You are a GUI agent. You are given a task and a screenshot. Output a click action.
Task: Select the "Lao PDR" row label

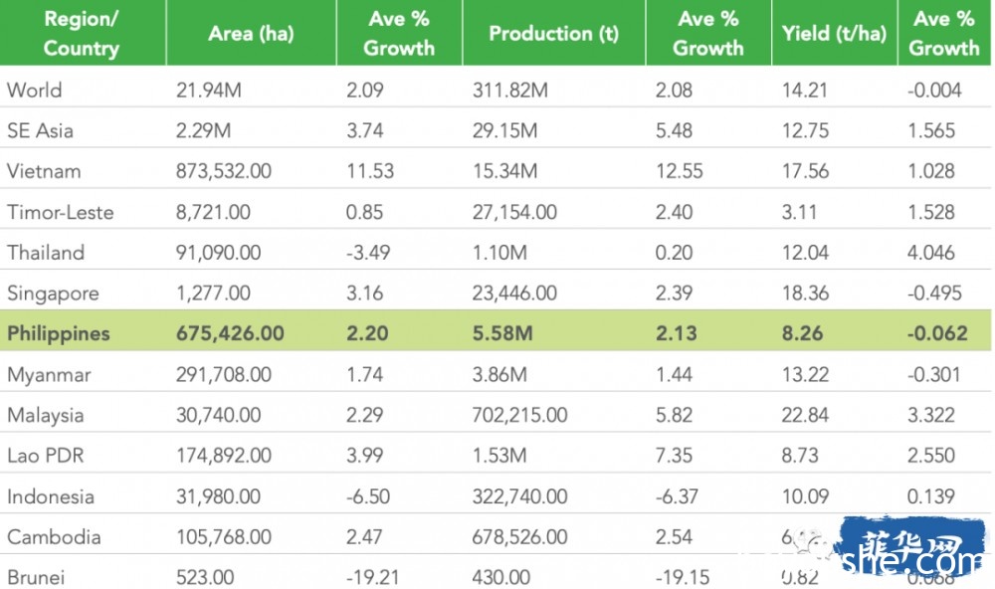(x=46, y=456)
